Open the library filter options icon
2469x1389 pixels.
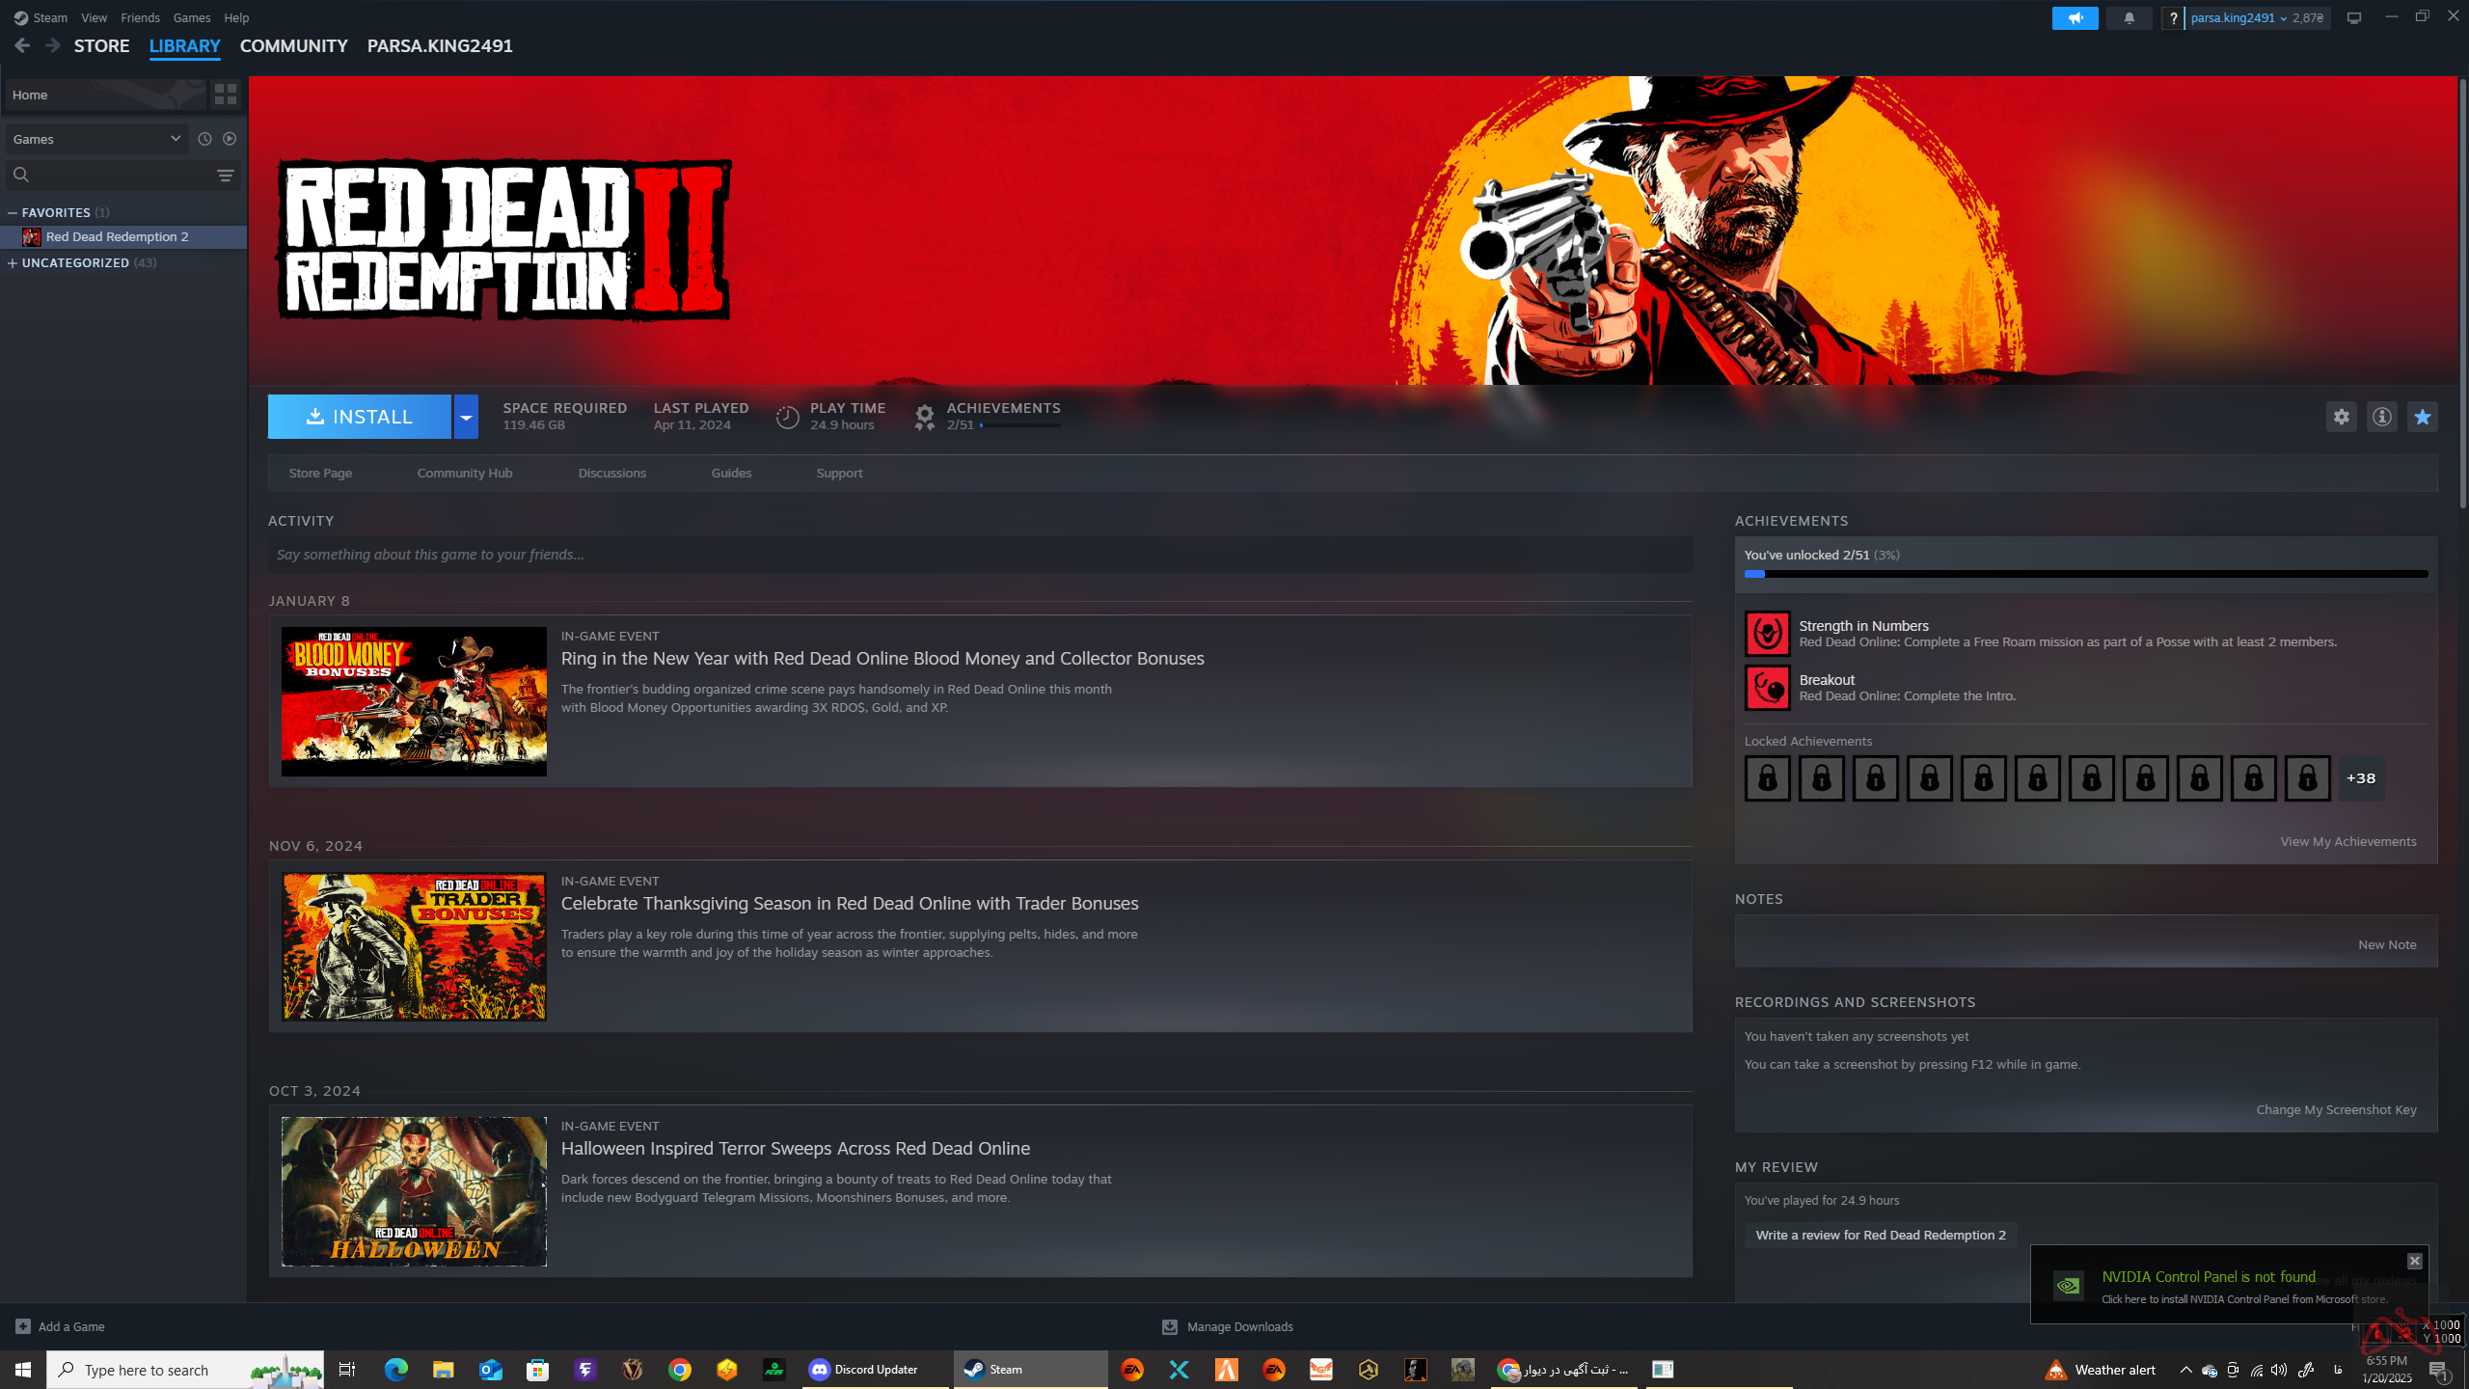click(225, 176)
